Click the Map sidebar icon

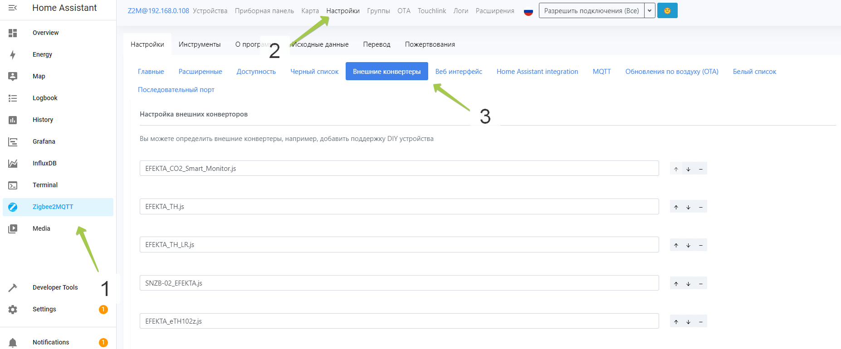point(13,76)
